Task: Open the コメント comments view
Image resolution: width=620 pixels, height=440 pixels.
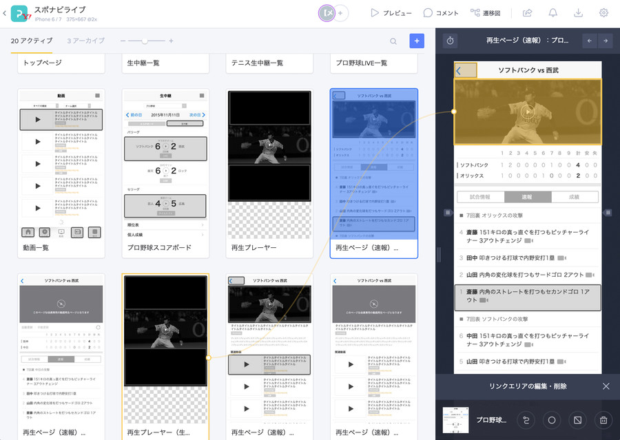Action: pyautogui.click(x=440, y=13)
